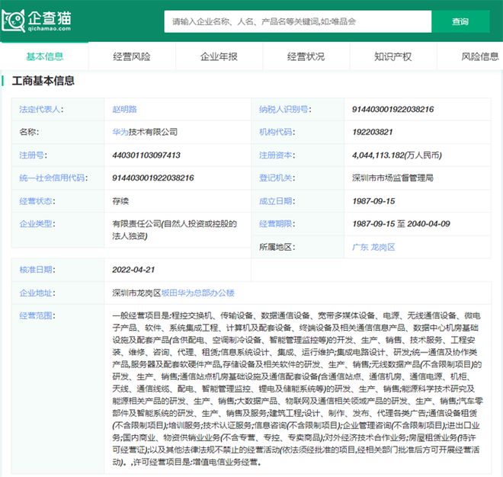This screenshot has width=503, height=477.
Task: Click the operating period ending 2040-04-09
Action: [428, 223]
